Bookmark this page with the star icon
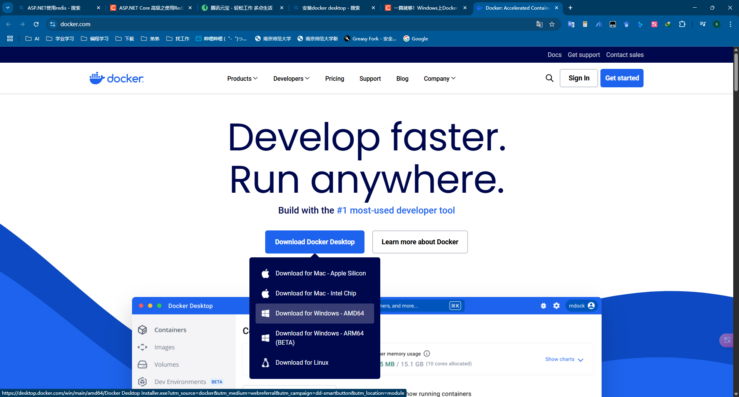 point(552,24)
